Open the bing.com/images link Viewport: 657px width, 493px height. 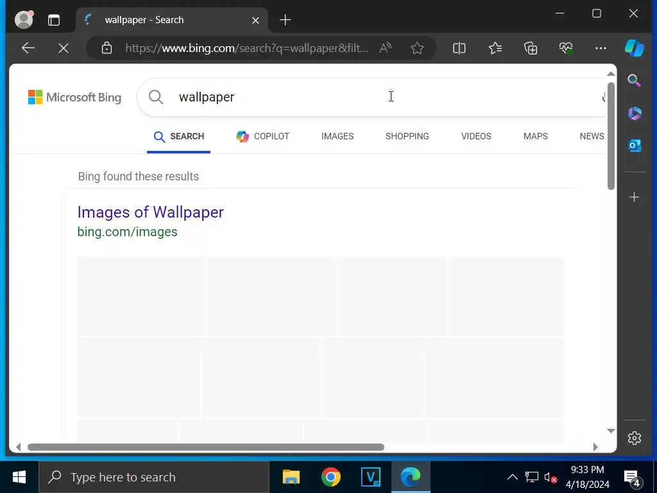[128, 232]
